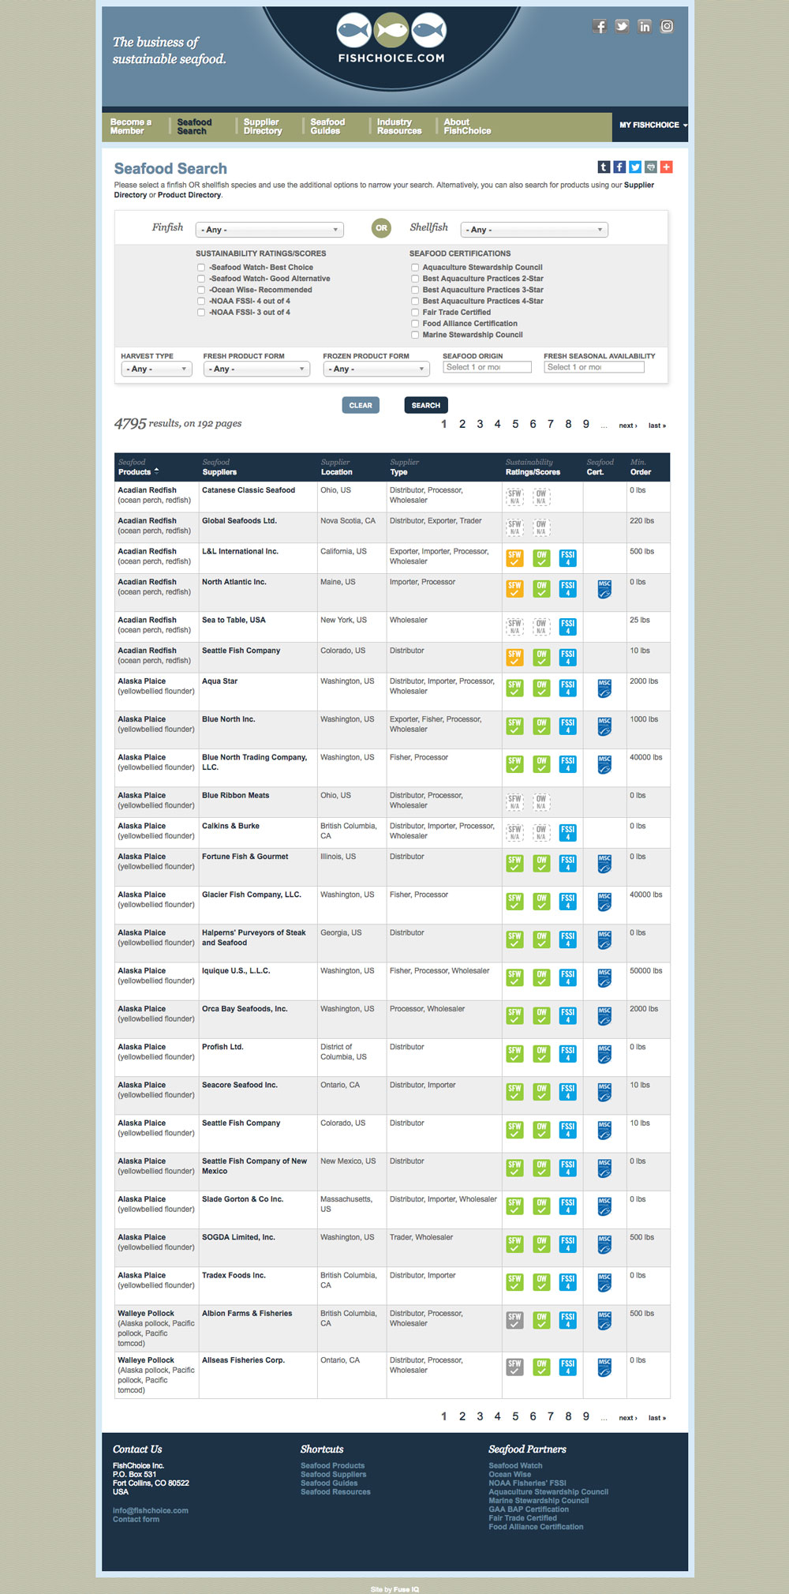The image size is (789, 1594).
Task: Click FSSI badge in Glacier Fish Company row
Action: (568, 902)
